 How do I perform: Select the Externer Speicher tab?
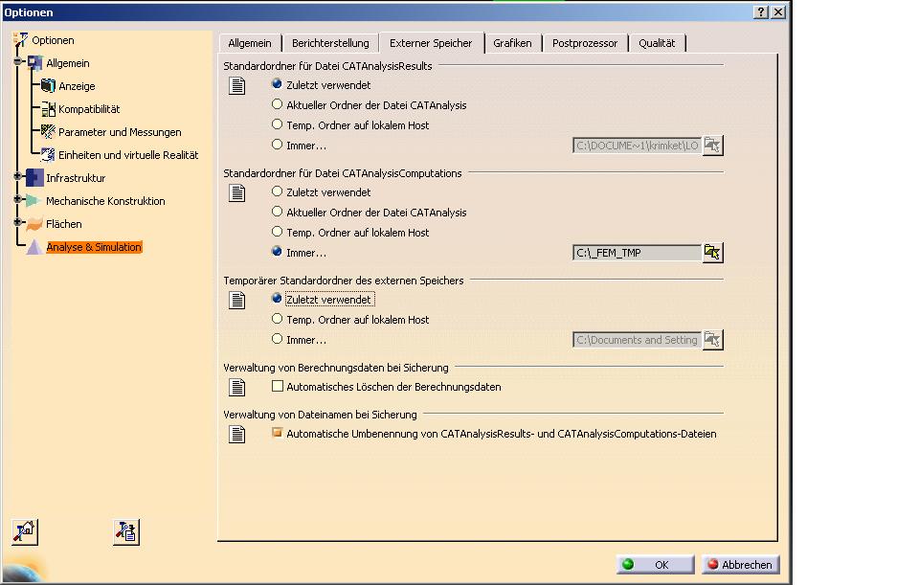432,42
